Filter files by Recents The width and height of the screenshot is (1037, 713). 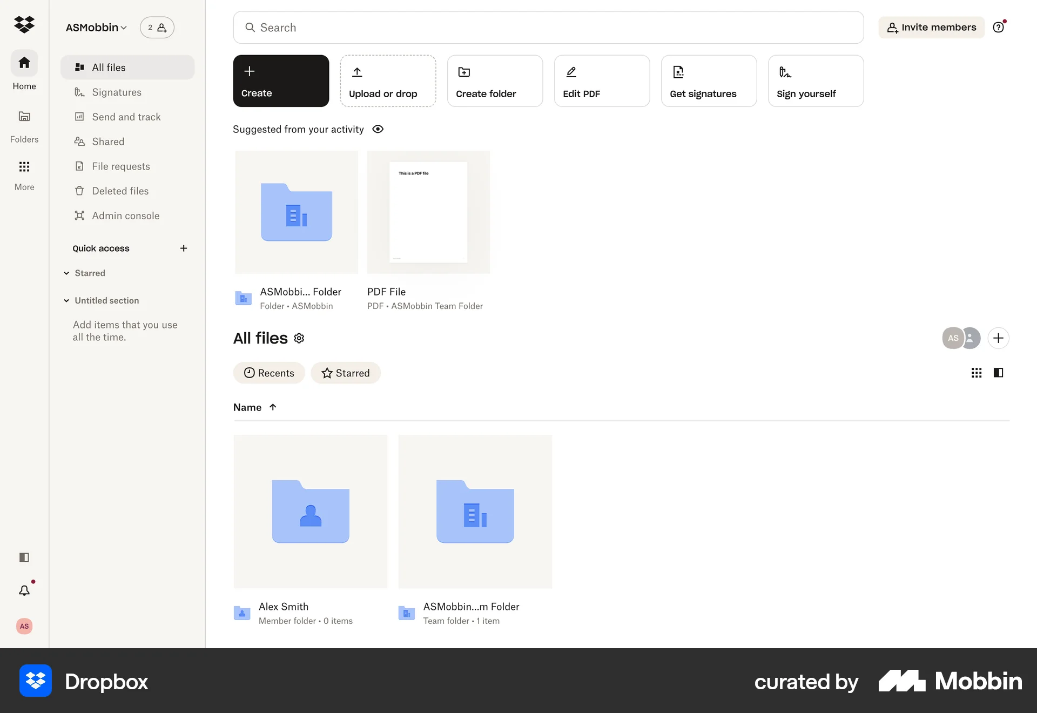[269, 373]
